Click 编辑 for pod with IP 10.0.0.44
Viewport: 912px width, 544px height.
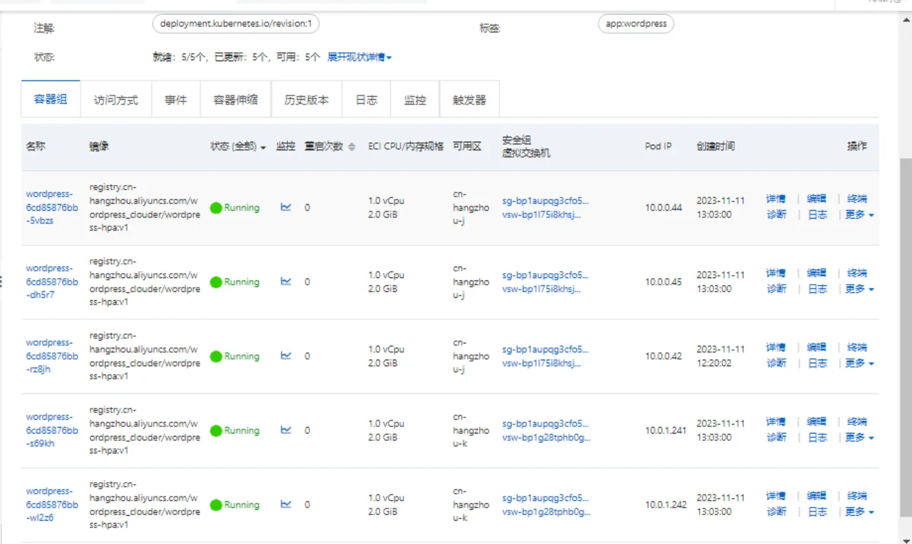pos(817,199)
